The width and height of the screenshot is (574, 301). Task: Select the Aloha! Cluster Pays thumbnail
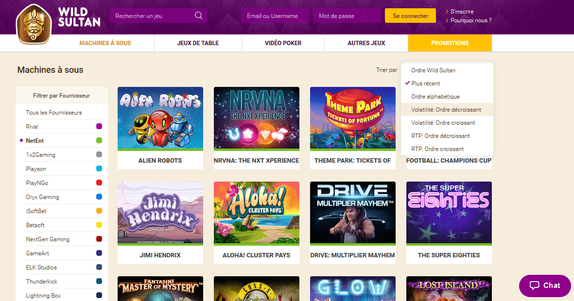pos(256,213)
